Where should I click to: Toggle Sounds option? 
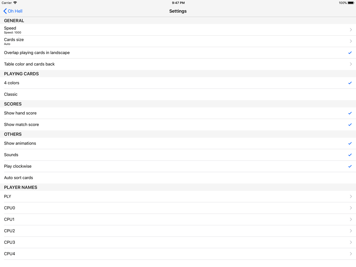pyautogui.click(x=178, y=155)
